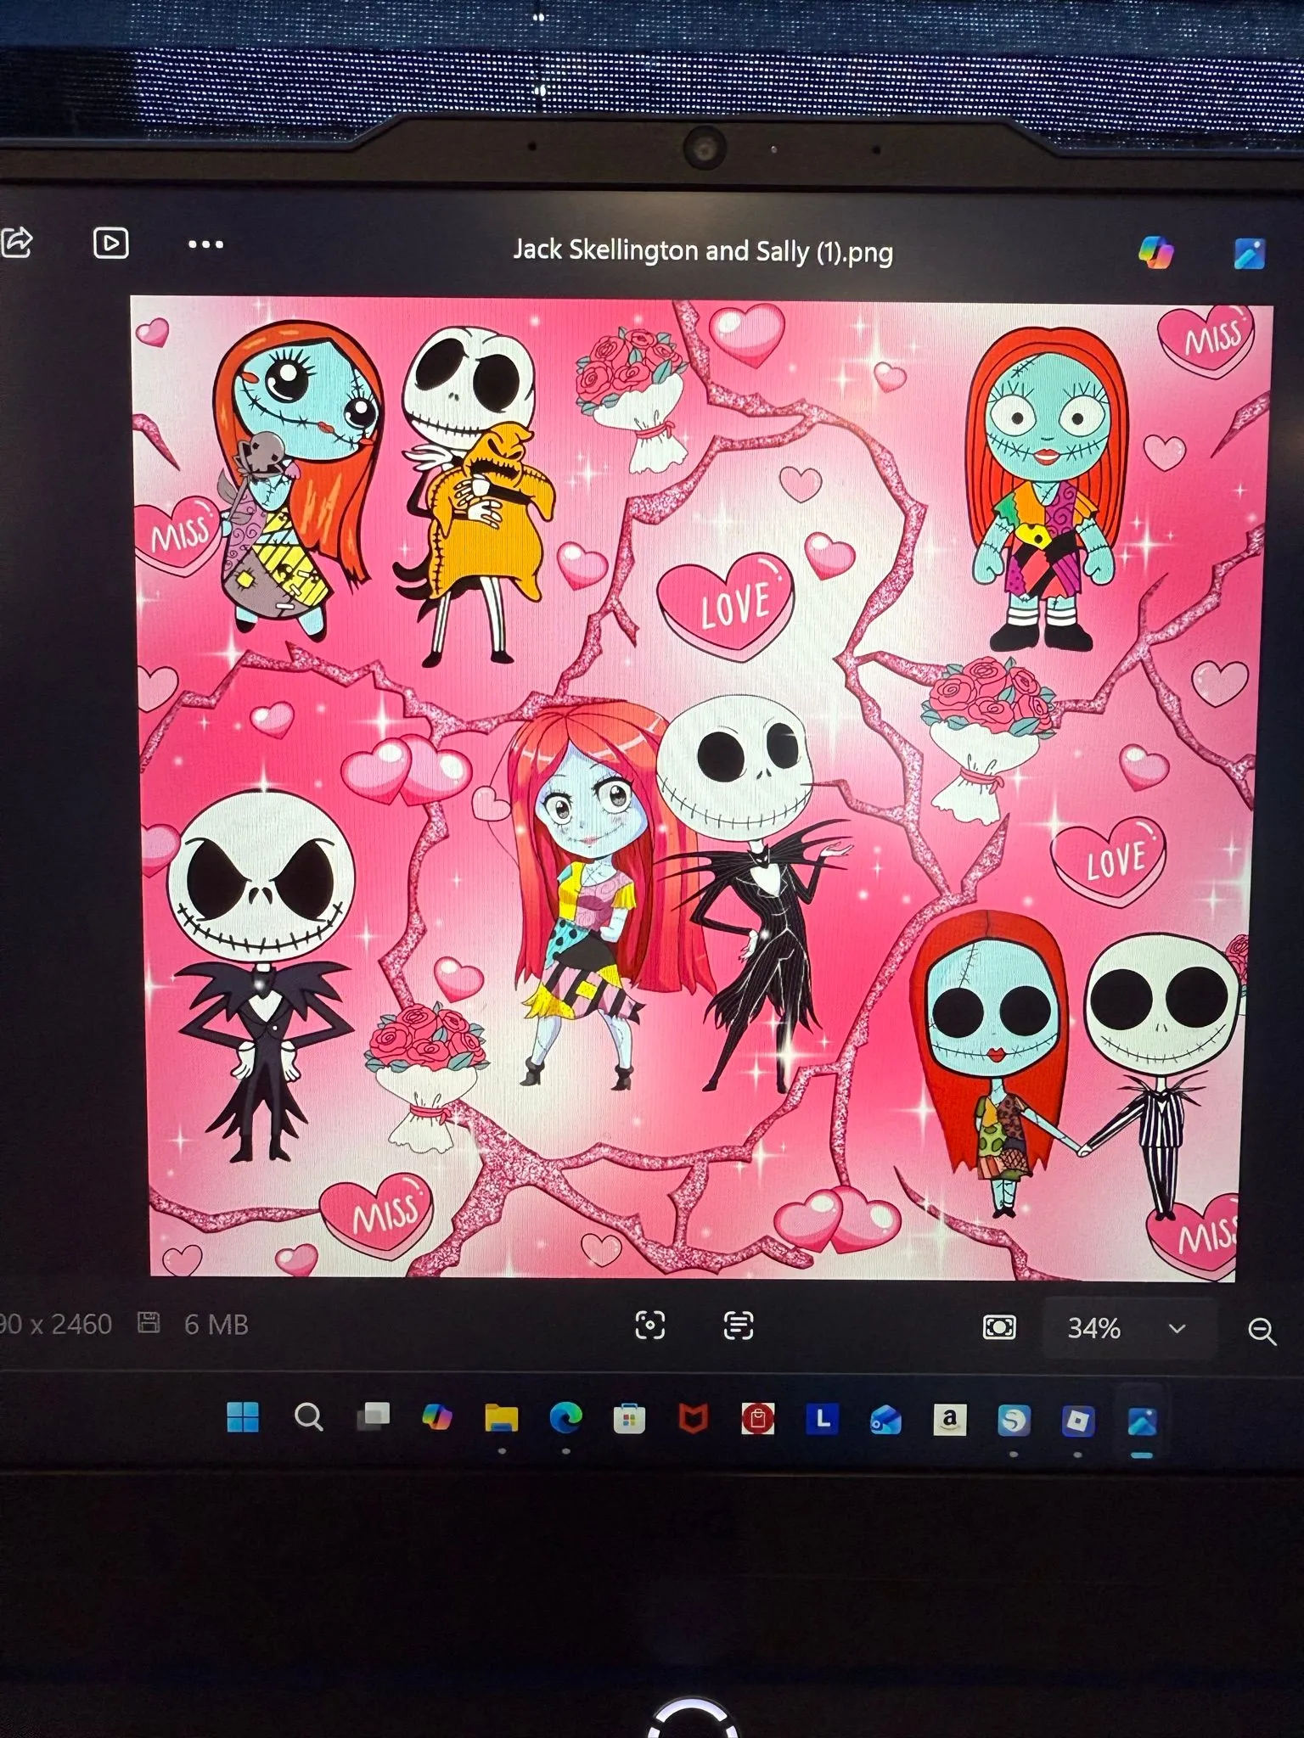Click the active Photos app taskbar icon
This screenshot has height=1738, width=1304.
[1142, 1421]
